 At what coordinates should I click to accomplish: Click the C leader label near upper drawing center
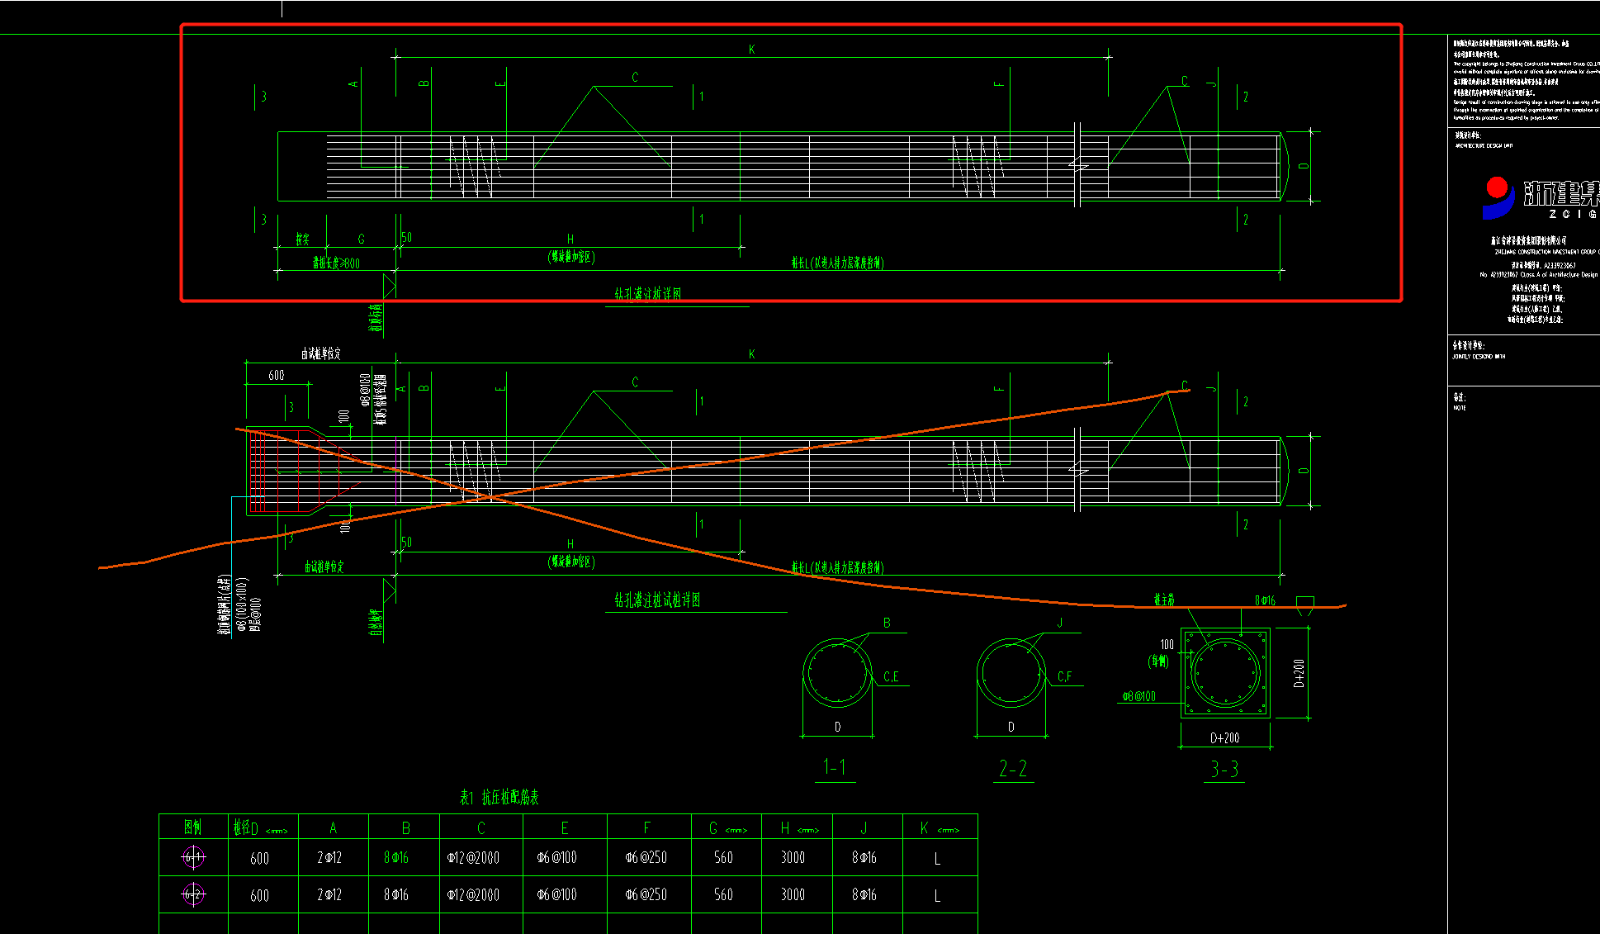tap(635, 78)
